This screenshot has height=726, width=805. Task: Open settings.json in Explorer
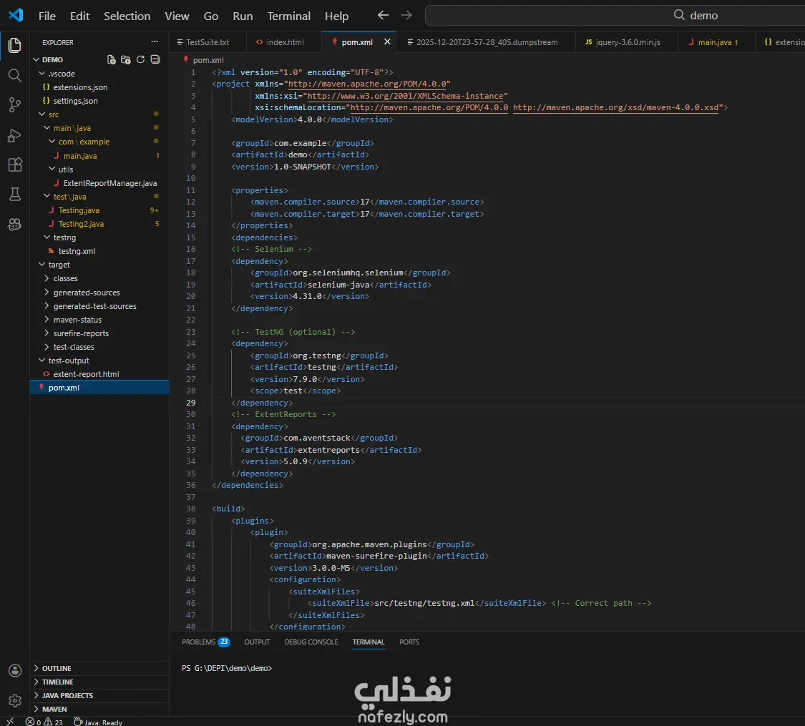coord(75,101)
